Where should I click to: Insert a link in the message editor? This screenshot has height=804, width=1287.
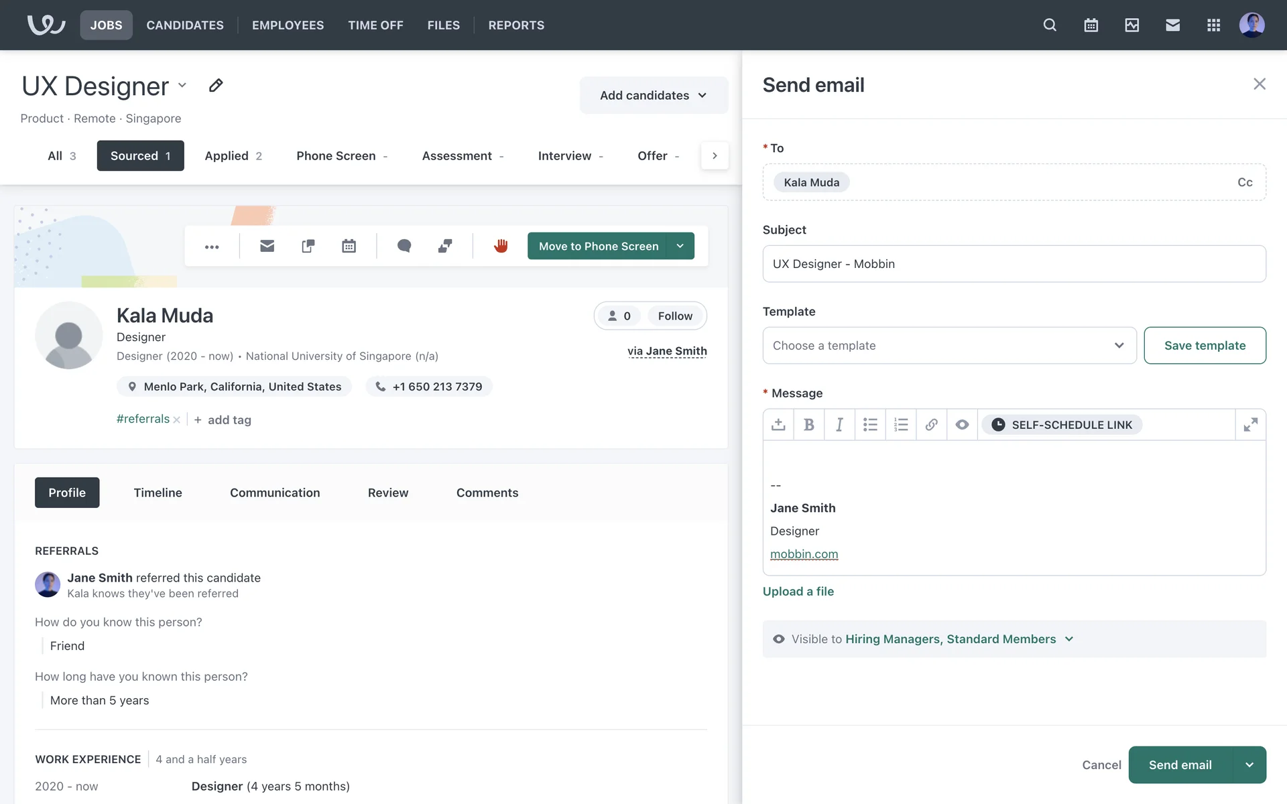[931, 425]
